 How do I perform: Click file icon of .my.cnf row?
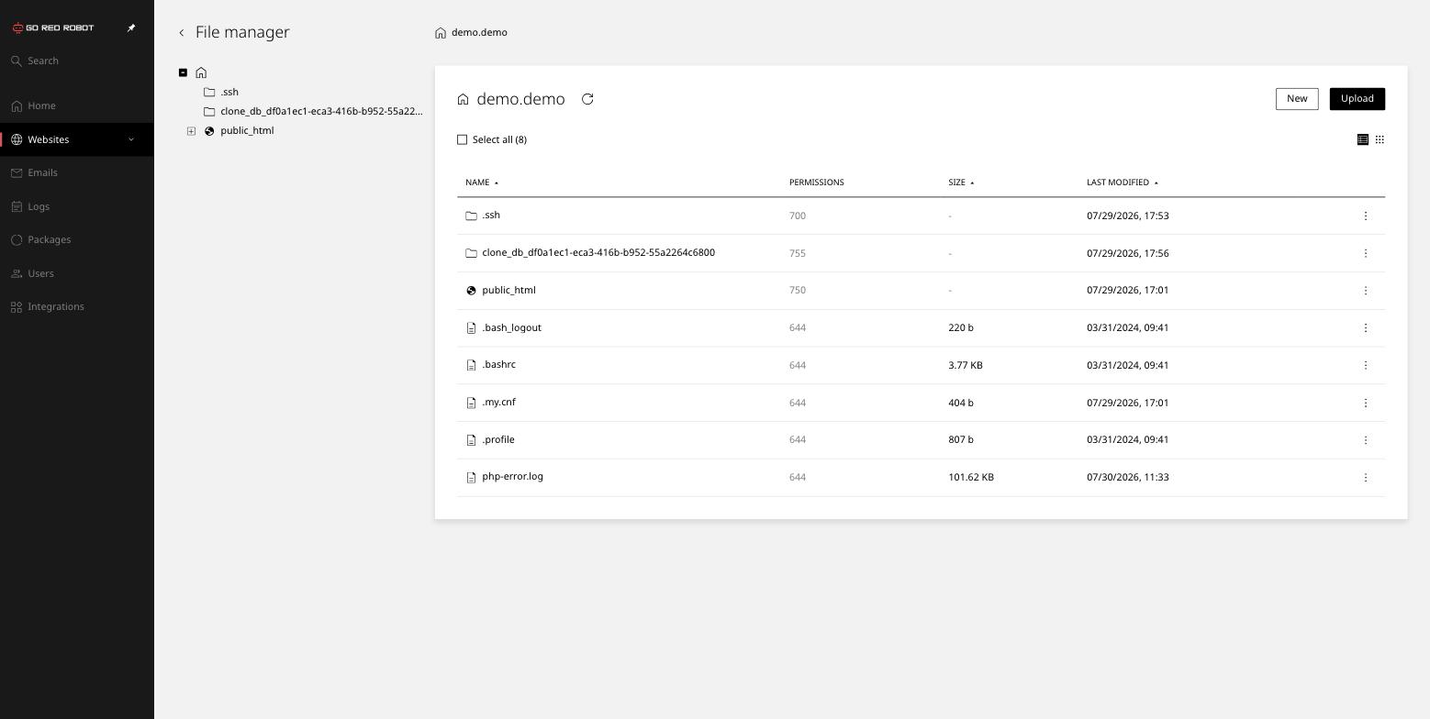tap(471, 403)
